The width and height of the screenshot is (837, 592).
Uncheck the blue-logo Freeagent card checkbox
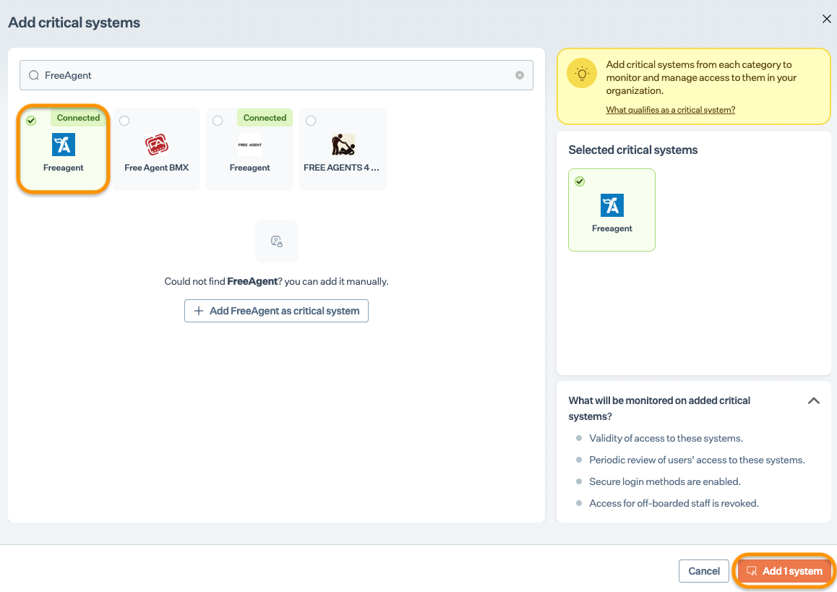pos(32,121)
